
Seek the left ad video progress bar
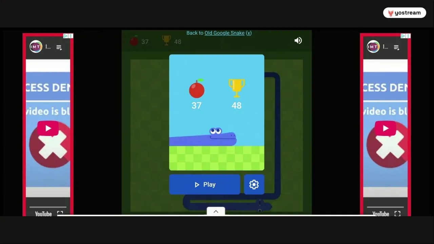coord(48,207)
